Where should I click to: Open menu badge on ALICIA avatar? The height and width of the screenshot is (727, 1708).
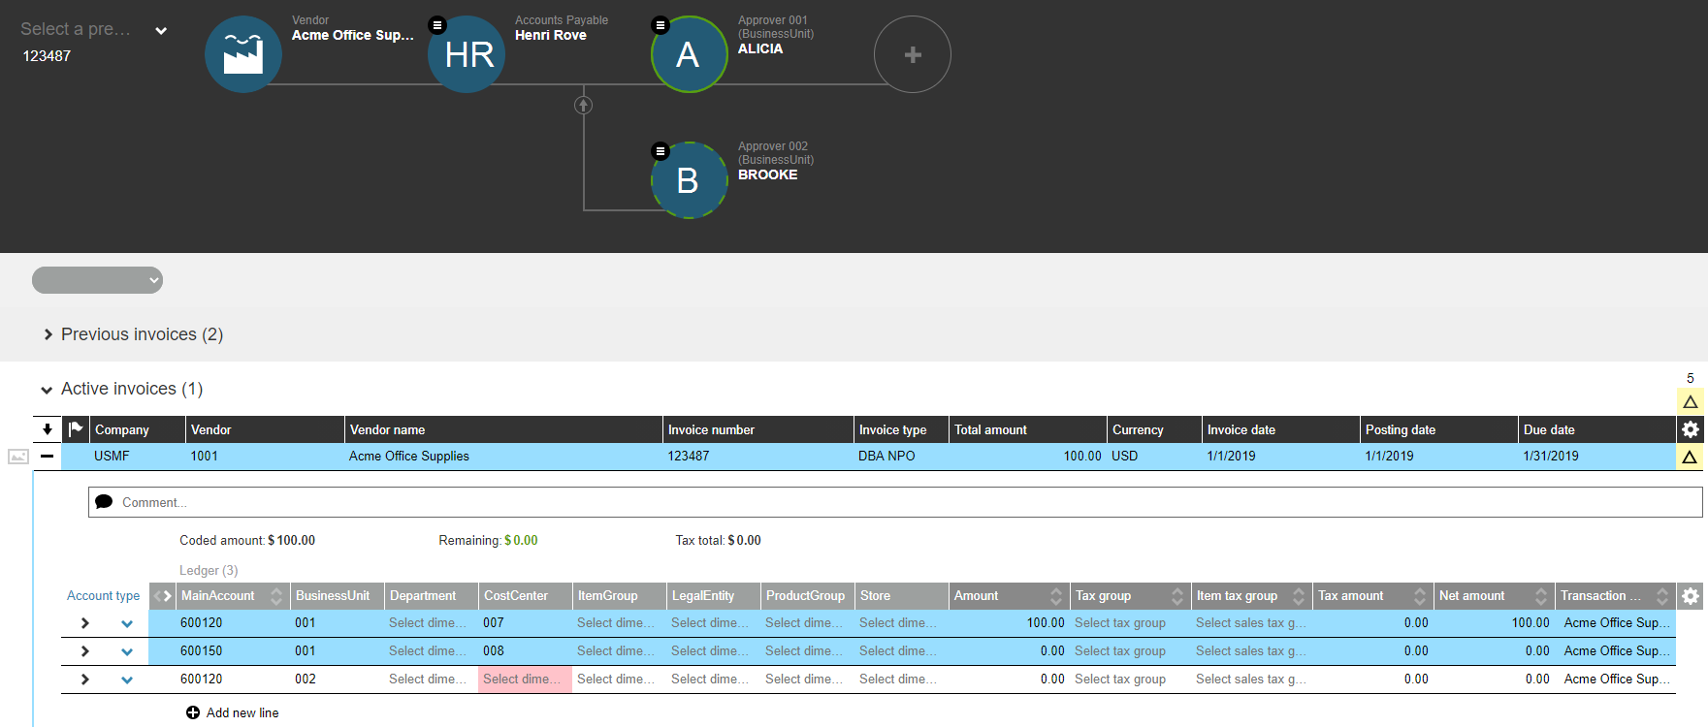661,25
